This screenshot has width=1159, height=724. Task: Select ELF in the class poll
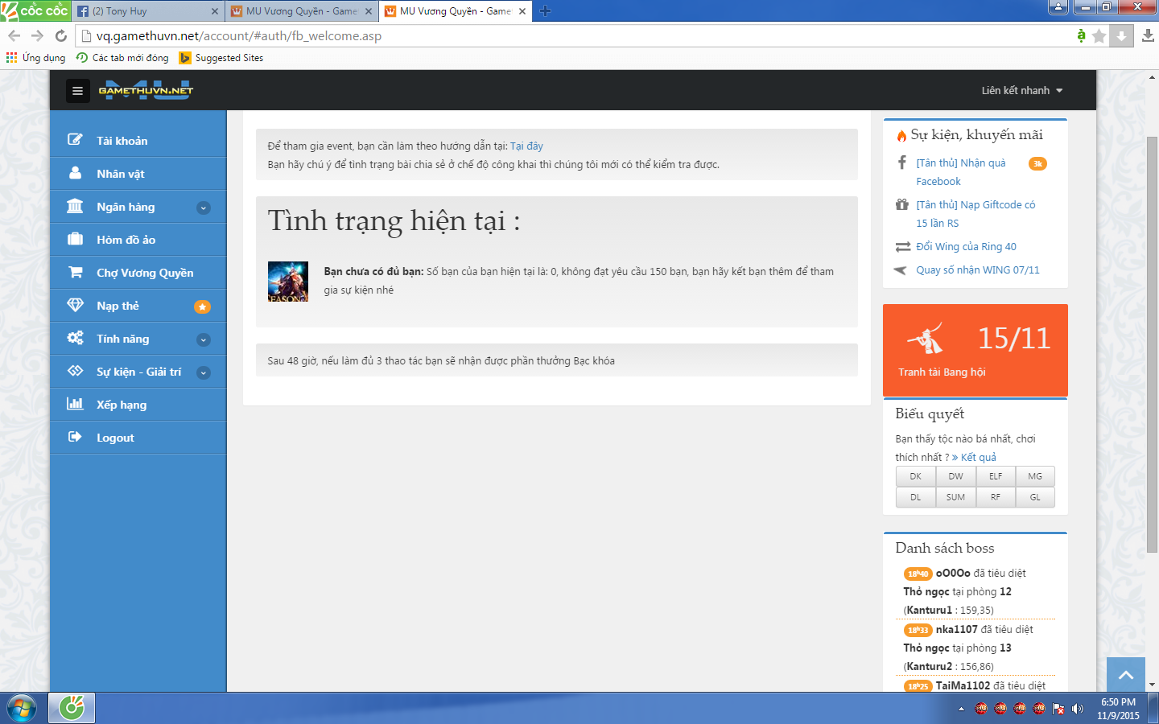point(996,476)
